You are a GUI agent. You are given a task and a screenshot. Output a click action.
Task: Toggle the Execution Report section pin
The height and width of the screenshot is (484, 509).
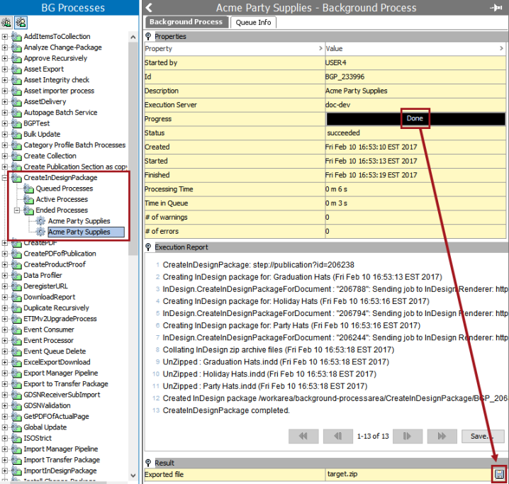click(148, 247)
